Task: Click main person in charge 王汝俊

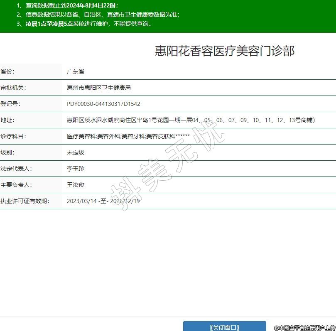Action: [76, 185]
